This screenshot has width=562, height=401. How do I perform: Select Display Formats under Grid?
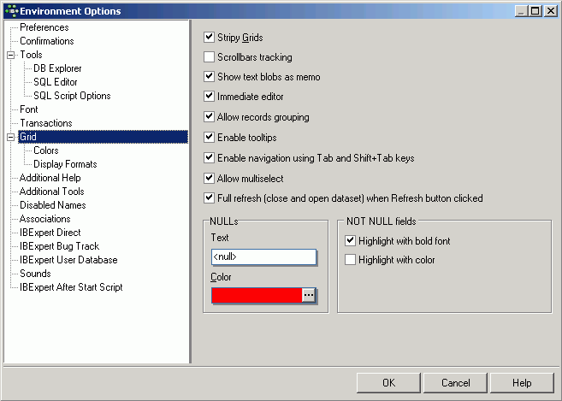coord(65,164)
